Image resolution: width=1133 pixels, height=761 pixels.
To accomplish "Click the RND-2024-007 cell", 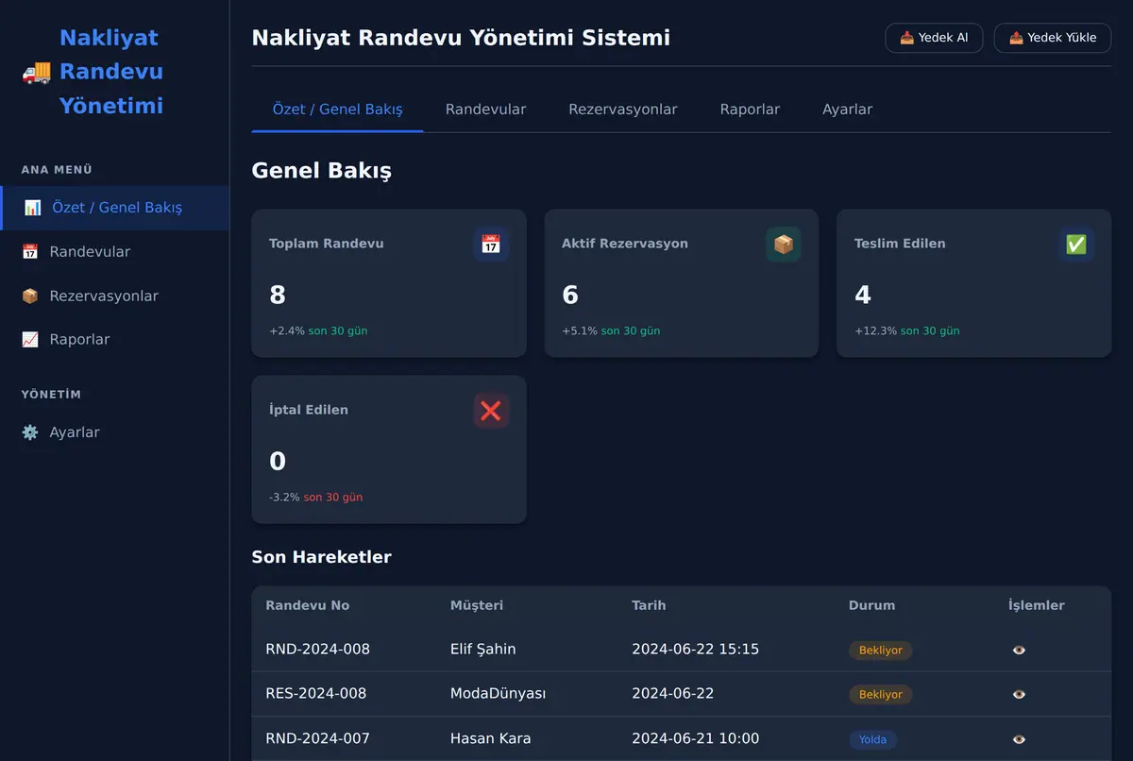I will pyautogui.click(x=317, y=739).
